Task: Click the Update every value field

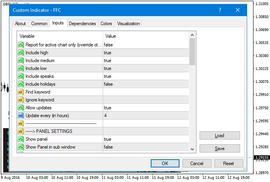Action: pyautogui.click(x=146, y=116)
